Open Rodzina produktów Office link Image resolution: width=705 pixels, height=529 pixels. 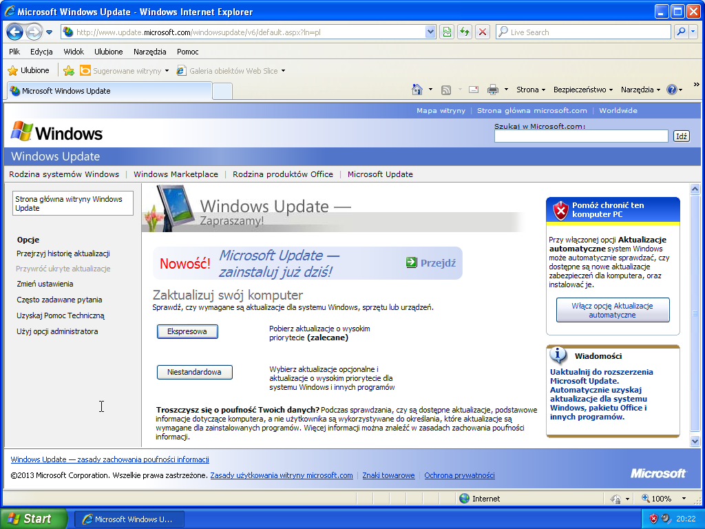[283, 174]
